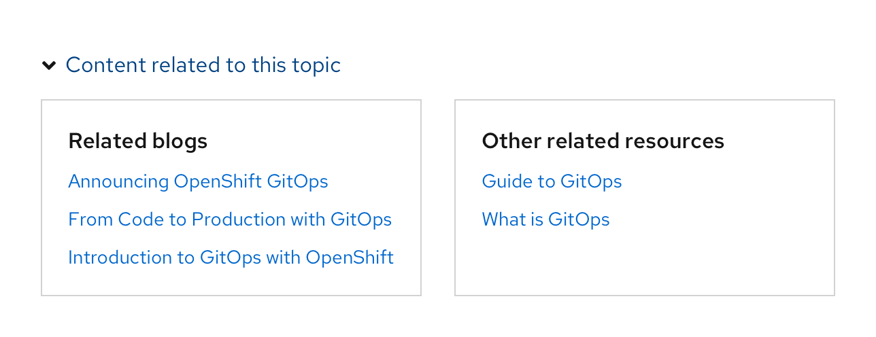Image resolution: width=876 pixels, height=337 pixels.
Task: Visit Introduction to GitOps with OpenShift link
Action: point(231,258)
